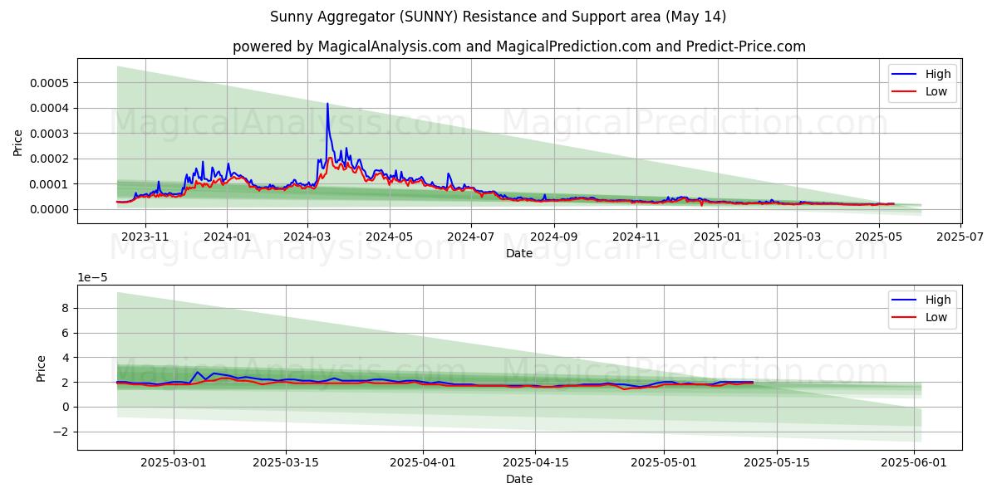Click the '0.0001' price tick label
This screenshot has width=997, height=498.
50,184
